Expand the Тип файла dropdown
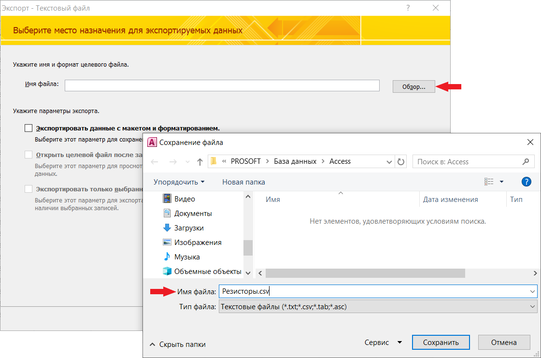This screenshot has width=541, height=358. point(532,306)
